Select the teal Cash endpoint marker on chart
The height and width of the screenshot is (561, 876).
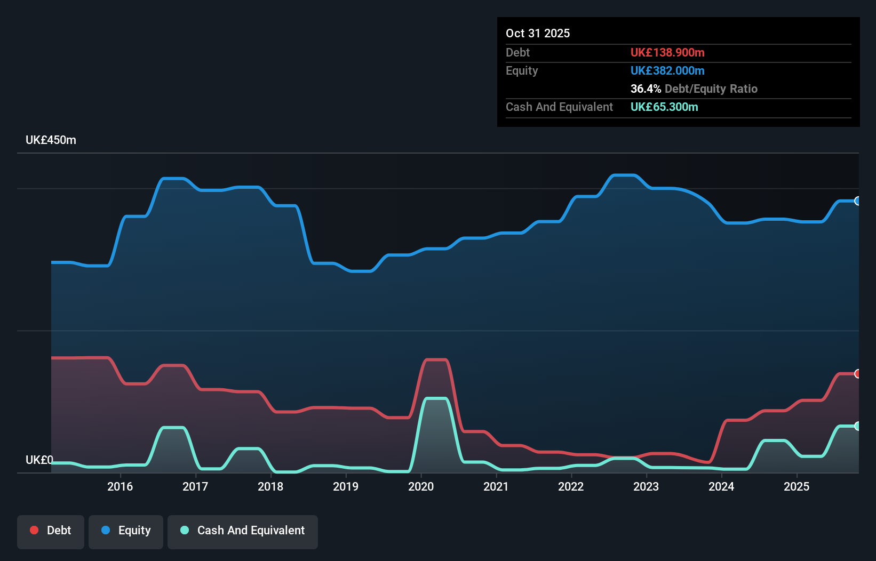857,426
